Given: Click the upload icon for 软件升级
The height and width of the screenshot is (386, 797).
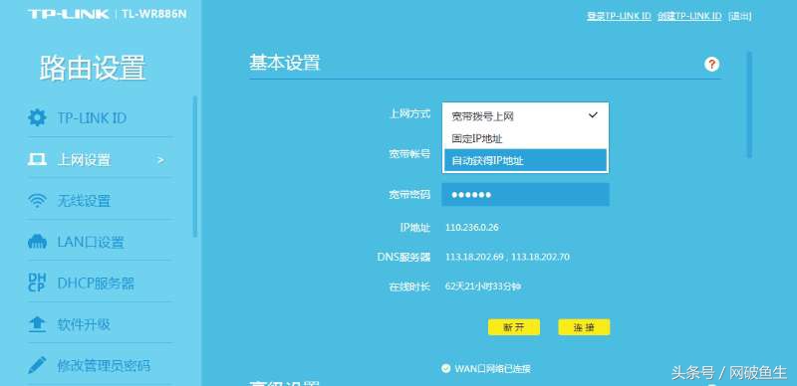Looking at the screenshot, I should 37,324.
